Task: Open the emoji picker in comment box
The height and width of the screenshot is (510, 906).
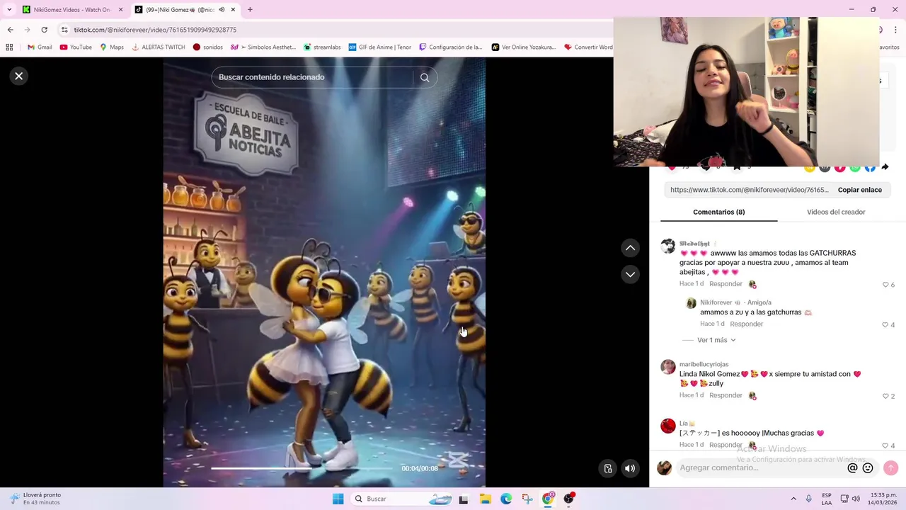Action: [868, 468]
